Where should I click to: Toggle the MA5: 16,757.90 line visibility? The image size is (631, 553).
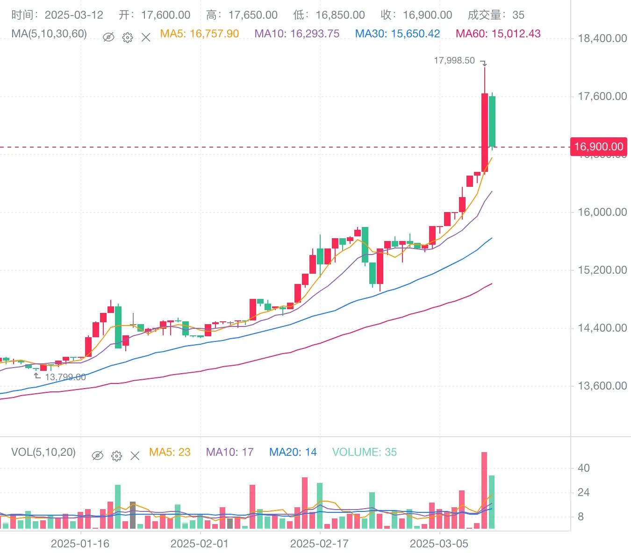tap(199, 34)
